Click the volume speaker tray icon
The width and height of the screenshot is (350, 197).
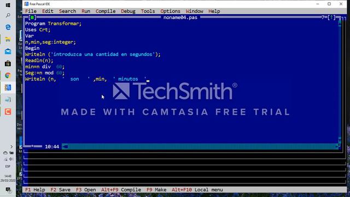[11, 159]
